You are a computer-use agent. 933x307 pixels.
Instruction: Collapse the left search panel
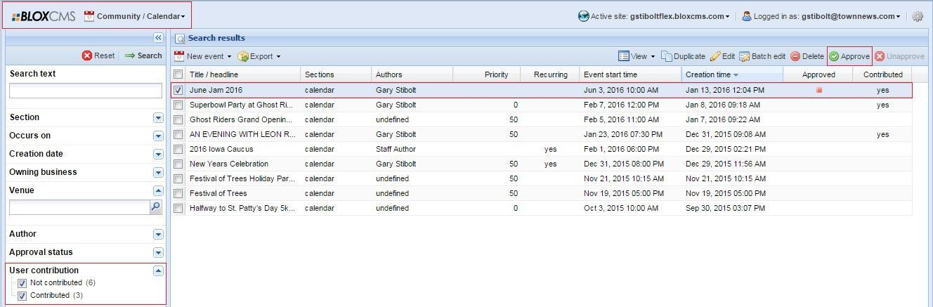[158, 37]
